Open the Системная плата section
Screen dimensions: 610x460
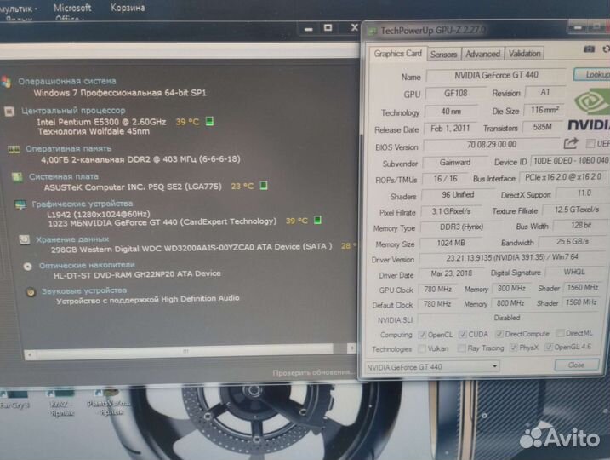click(x=64, y=177)
